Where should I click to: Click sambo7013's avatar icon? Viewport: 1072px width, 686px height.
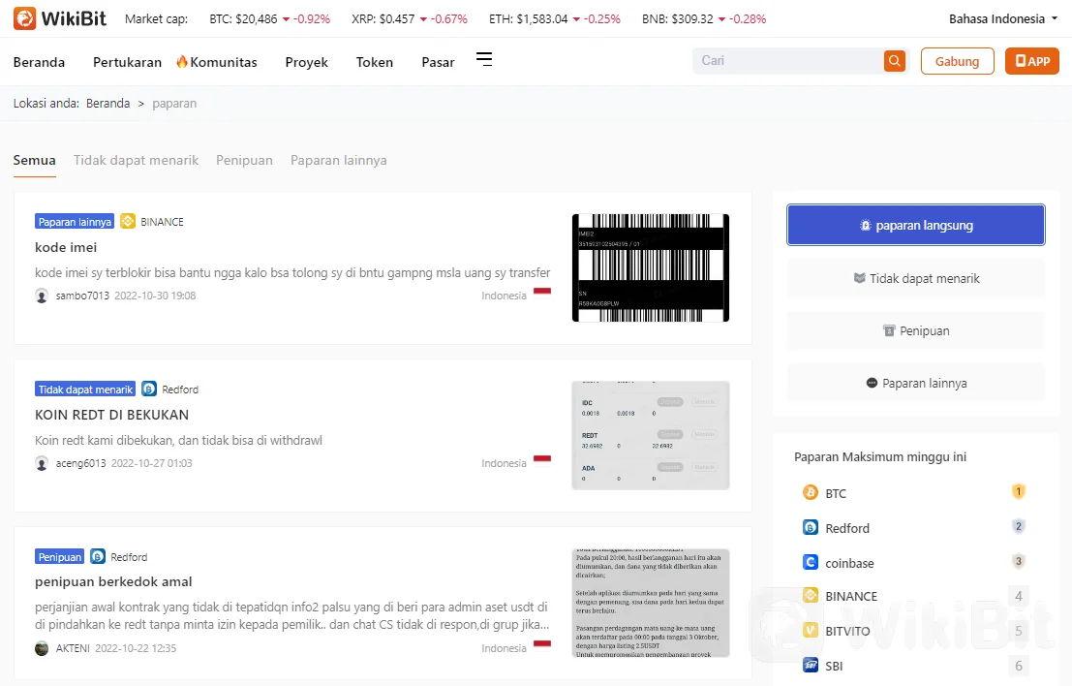[x=42, y=296]
